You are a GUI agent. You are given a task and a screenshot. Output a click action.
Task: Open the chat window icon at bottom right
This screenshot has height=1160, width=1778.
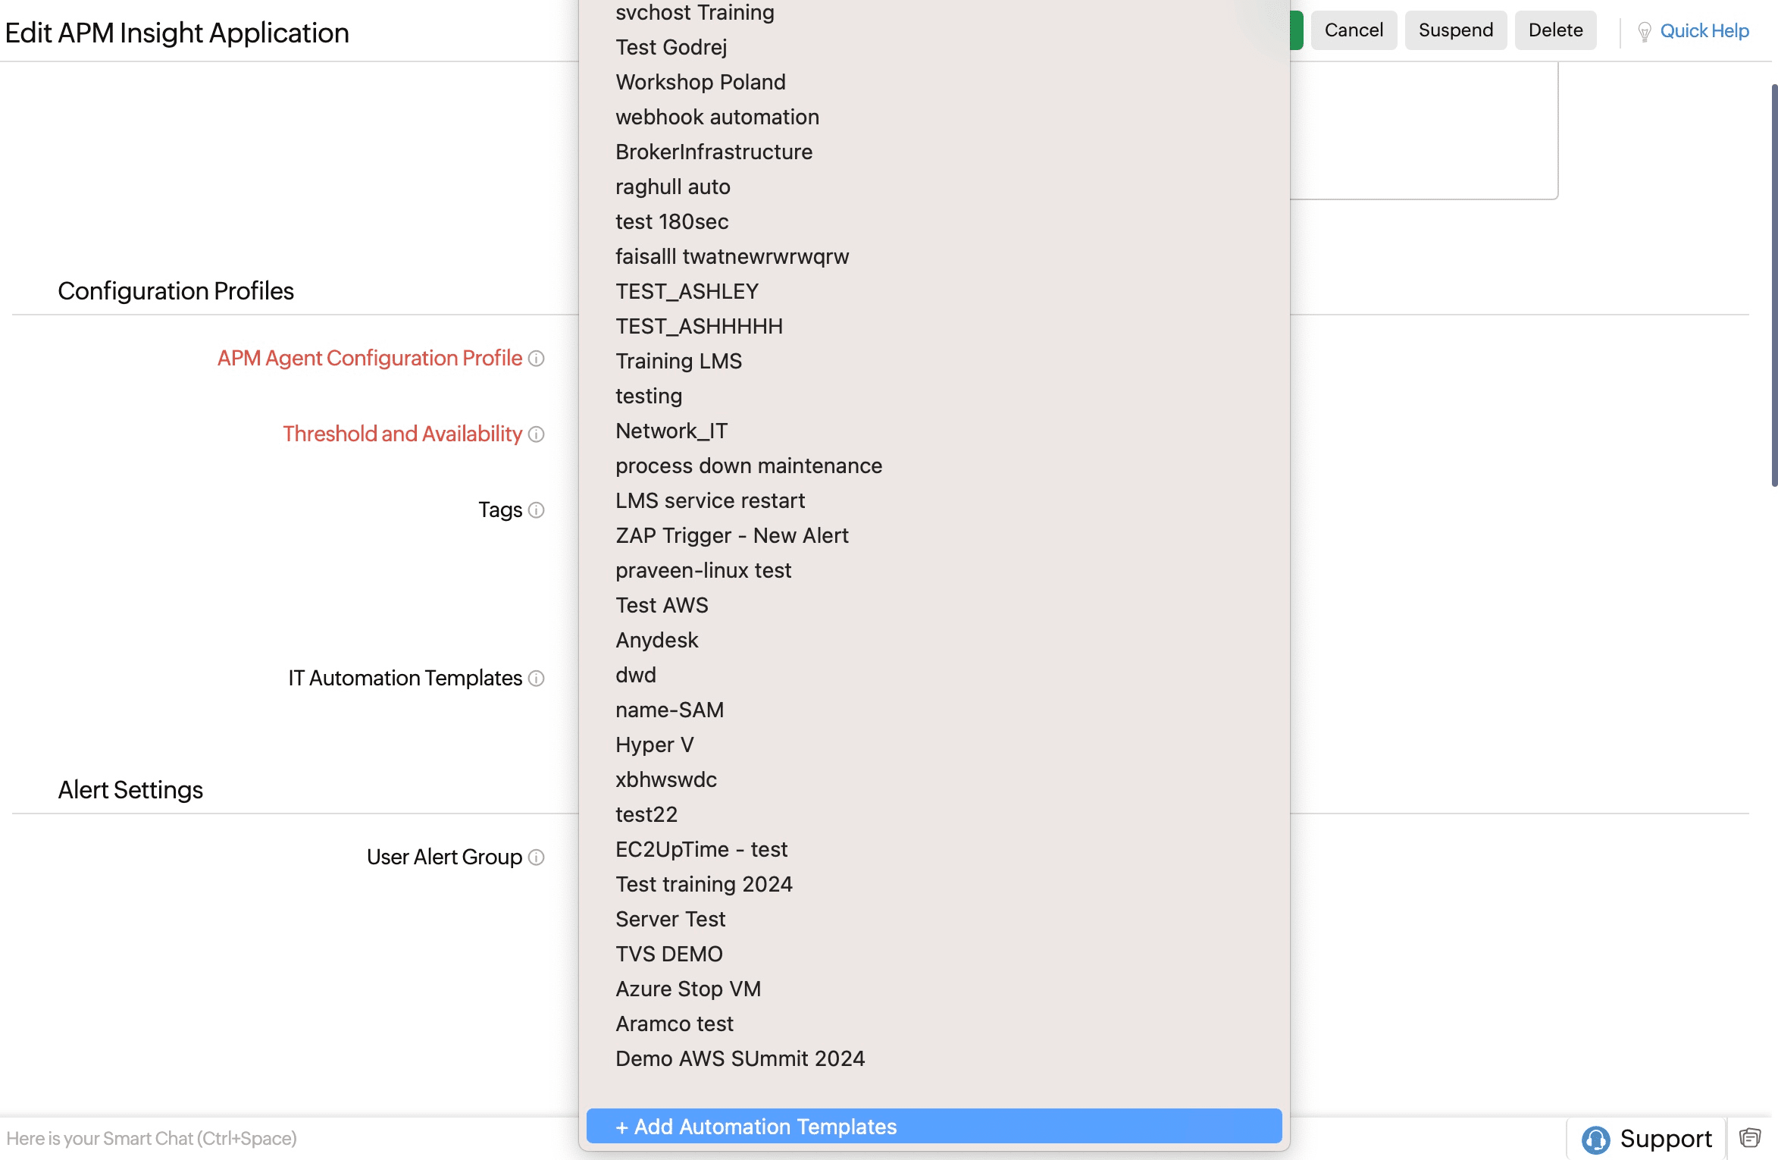(x=1750, y=1138)
